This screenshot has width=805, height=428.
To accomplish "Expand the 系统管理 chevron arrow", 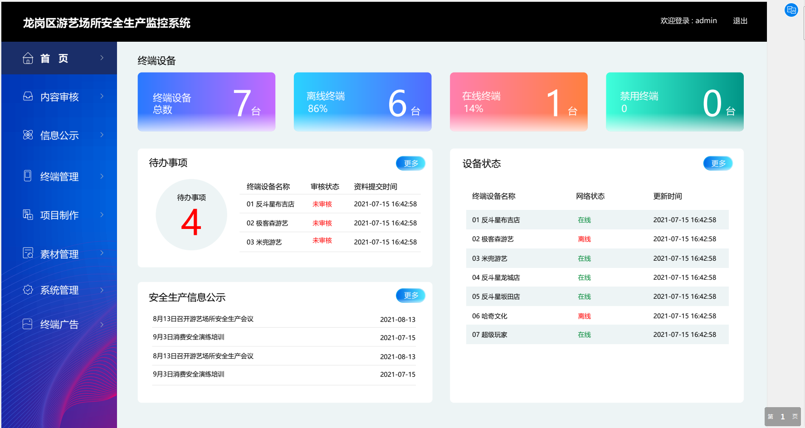I will (x=102, y=290).
